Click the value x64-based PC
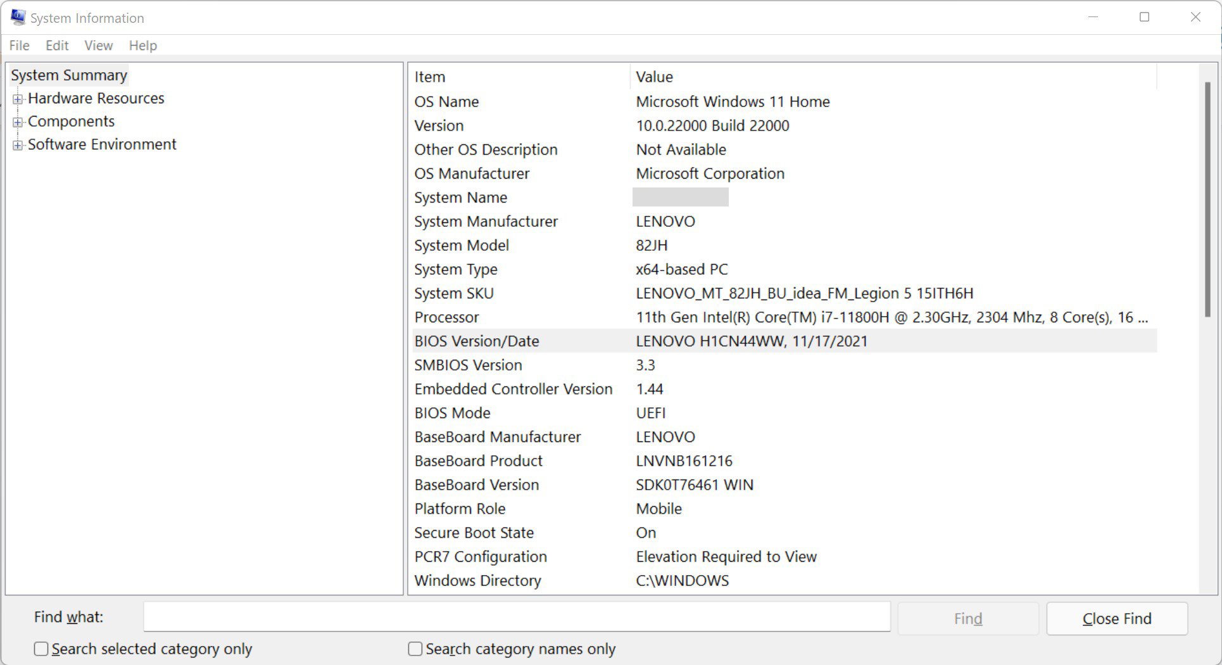The image size is (1222, 665). [681, 269]
